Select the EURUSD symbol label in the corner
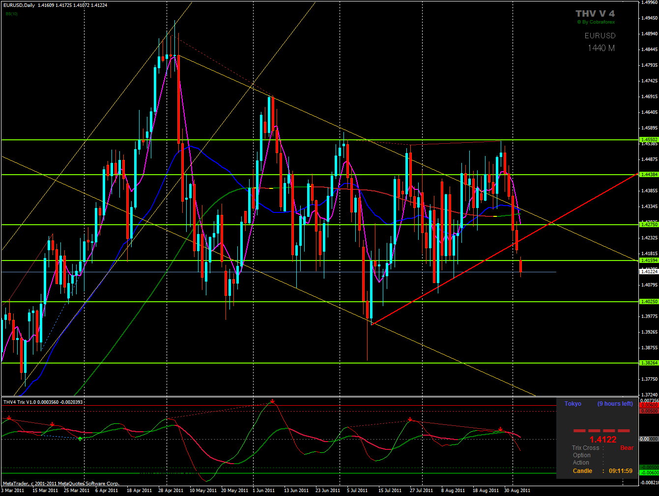 click(x=600, y=36)
